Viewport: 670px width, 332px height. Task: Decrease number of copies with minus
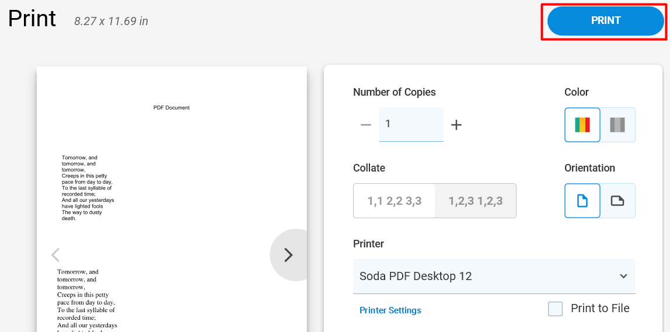pyautogui.click(x=366, y=125)
